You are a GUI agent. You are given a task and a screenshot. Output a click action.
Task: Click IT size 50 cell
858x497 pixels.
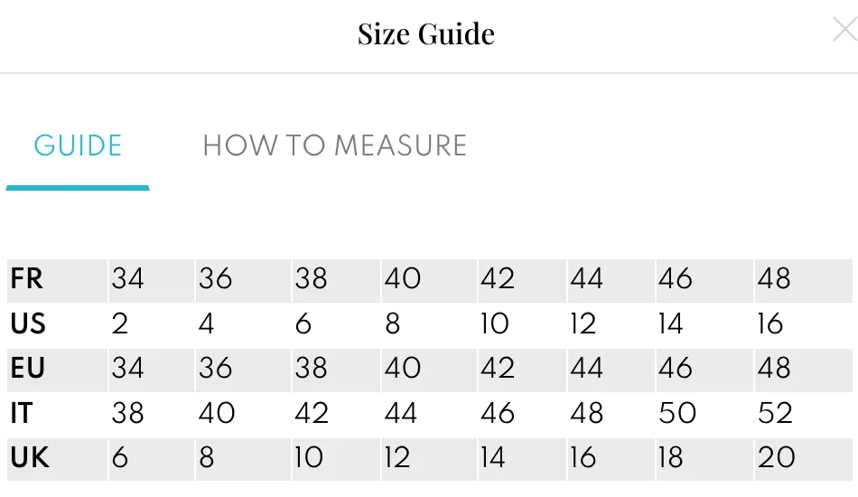(677, 413)
